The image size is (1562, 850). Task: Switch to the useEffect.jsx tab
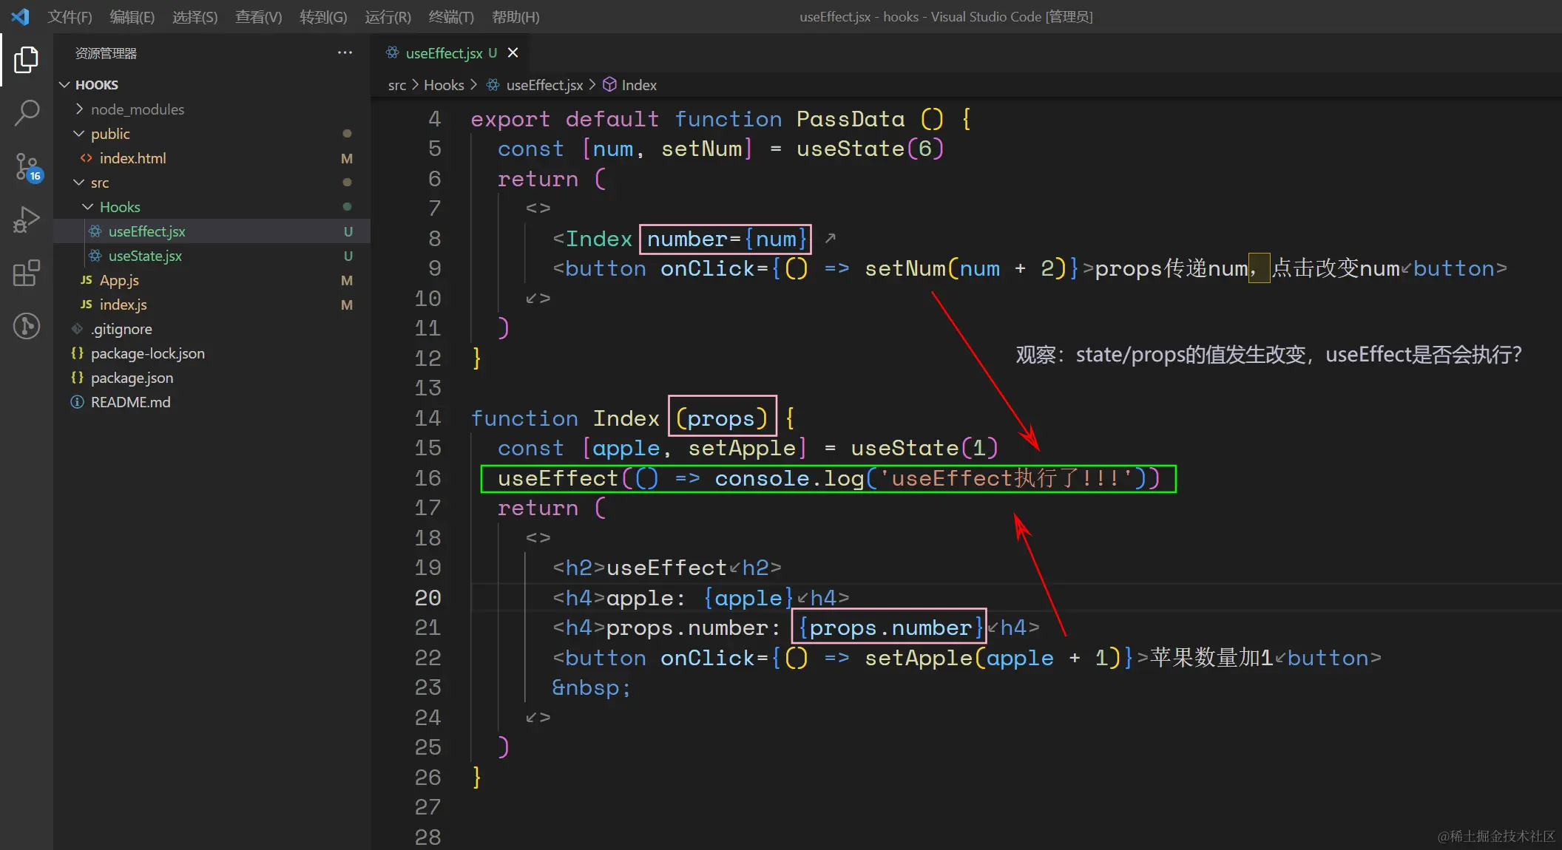444,52
